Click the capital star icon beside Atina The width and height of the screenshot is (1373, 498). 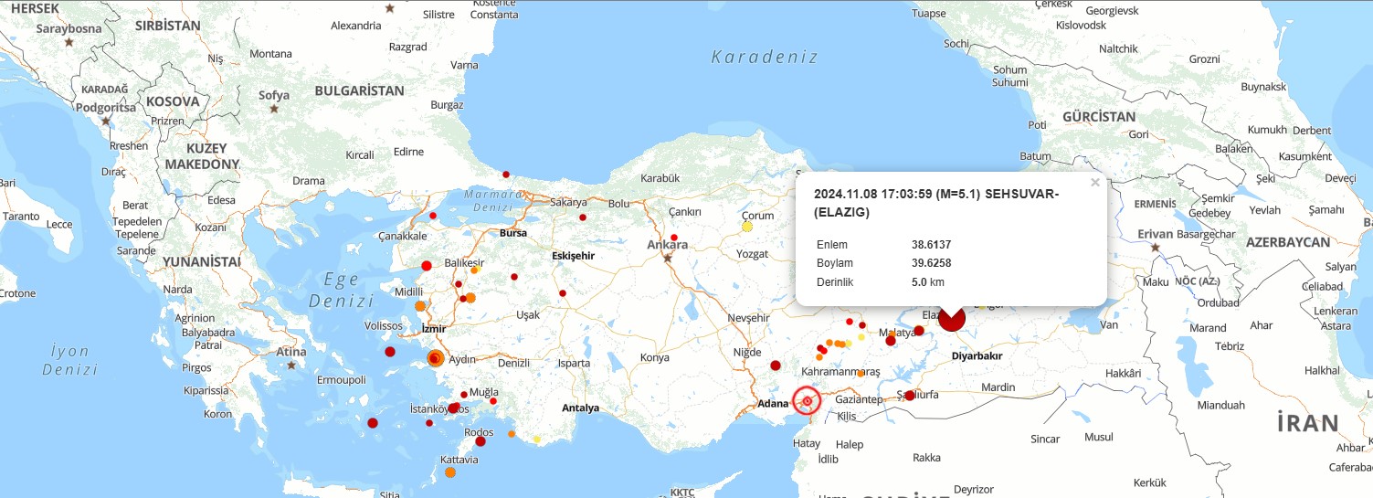click(x=291, y=366)
